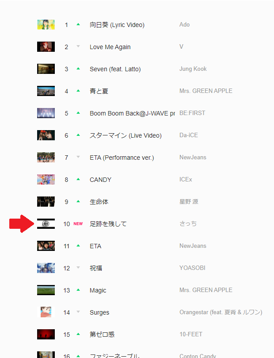The height and width of the screenshot is (358, 274).
Task: Click artist name Jung Kook
Action: [193, 69]
